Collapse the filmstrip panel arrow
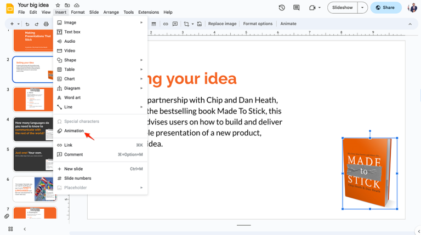Screen dimensions: 421x235 coord(25,229)
